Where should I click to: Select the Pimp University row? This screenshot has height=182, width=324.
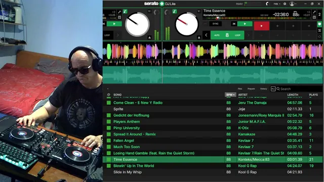coord(213,128)
